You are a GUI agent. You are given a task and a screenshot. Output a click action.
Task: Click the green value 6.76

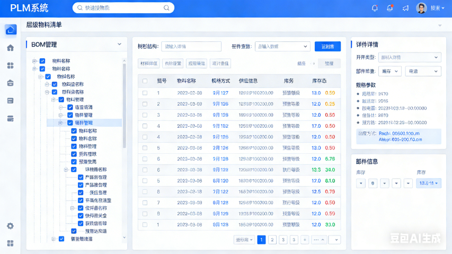pyautogui.click(x=330, y=159)
